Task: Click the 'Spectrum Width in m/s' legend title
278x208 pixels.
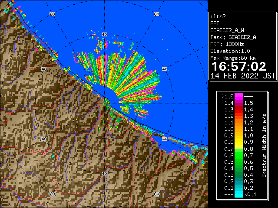Action: (x=264, y=146)
